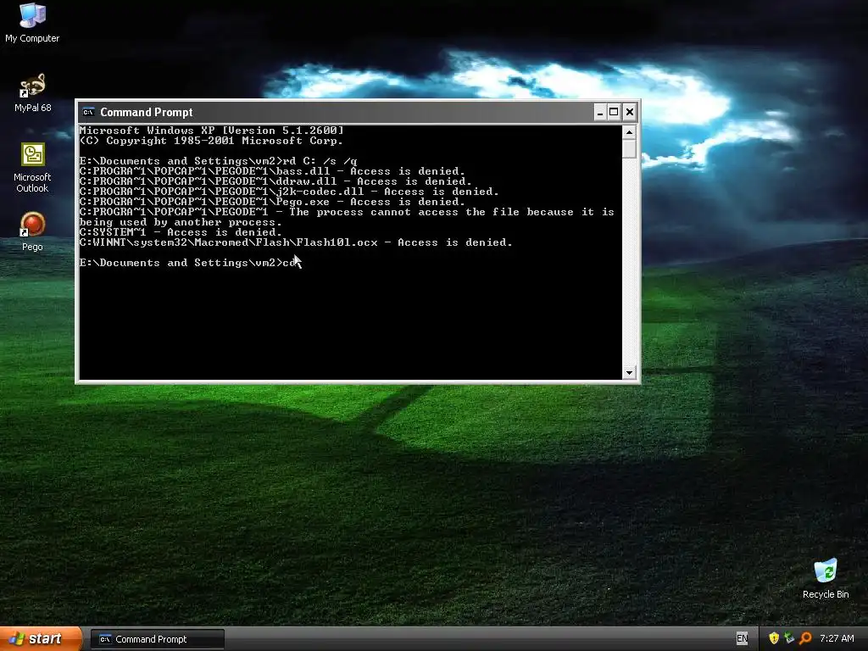868x651 pixels.
Task: Click the yellow security shield tray icon
Action: coord(773,639)
